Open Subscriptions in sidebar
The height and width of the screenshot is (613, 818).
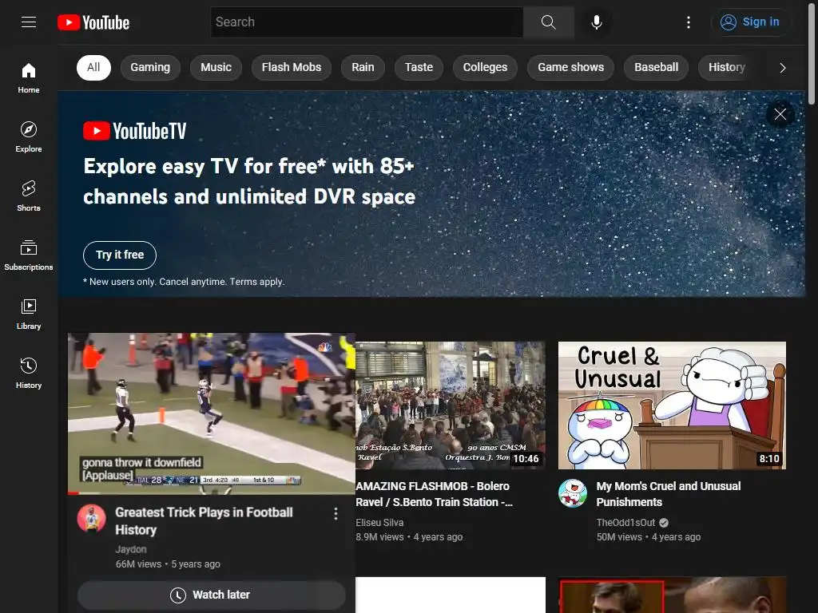pos(29,255)
